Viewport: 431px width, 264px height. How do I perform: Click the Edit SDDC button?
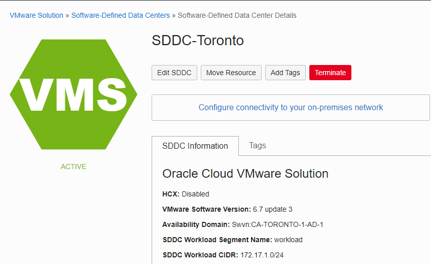pyautogui.click(x=174, y=73)
